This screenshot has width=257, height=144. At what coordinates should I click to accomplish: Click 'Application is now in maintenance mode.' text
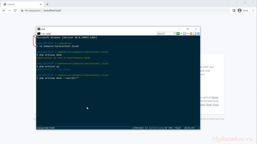click(x=64, y=58)
